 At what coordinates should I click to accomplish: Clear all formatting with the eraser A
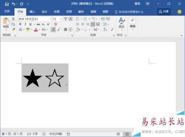[x=55, y=24]
